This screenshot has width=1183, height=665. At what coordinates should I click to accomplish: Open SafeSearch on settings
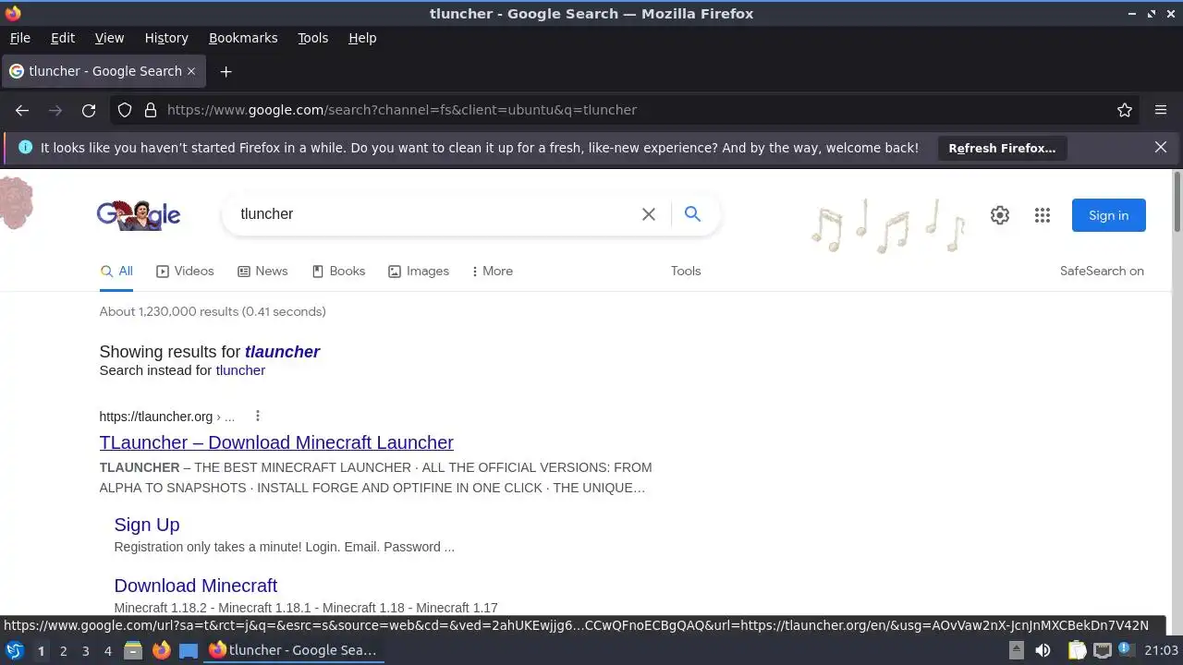[1102, 271]
